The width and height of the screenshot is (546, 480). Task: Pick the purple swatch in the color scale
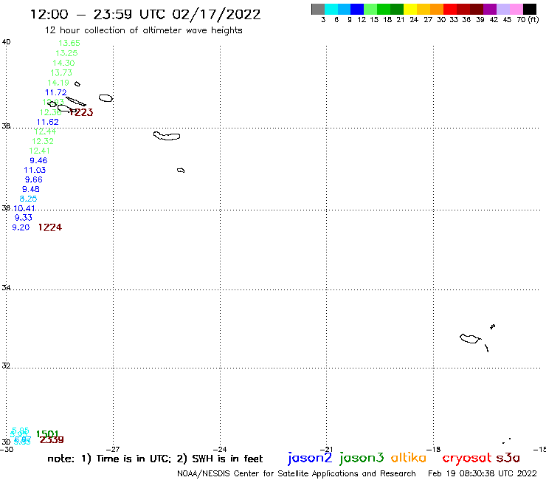coord(490,9)
